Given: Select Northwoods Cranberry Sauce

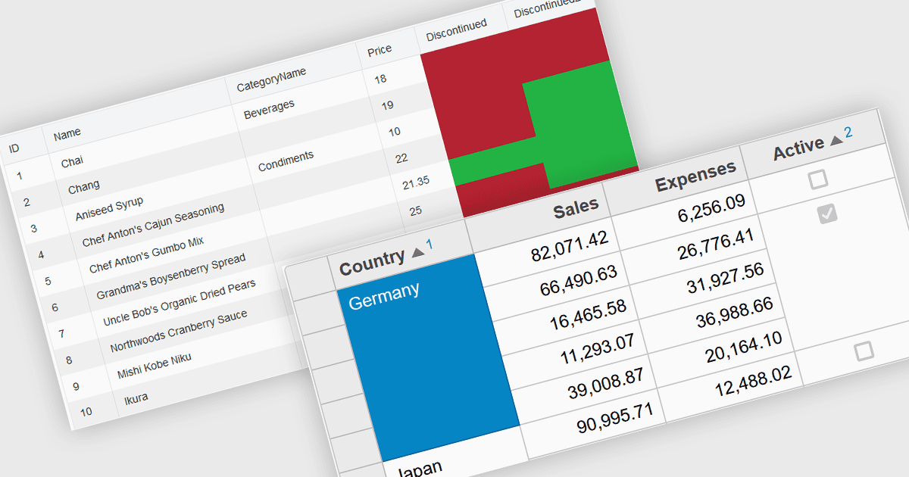Looking at the screenshot, I should pyautogui.click(x=178, y=332).
